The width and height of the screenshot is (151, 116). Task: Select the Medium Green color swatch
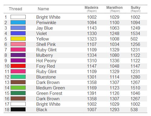pyautogui.click(x=18, y=88)
